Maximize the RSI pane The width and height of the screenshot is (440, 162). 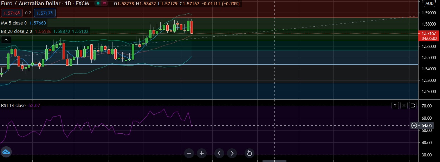(x=413, y=105)
